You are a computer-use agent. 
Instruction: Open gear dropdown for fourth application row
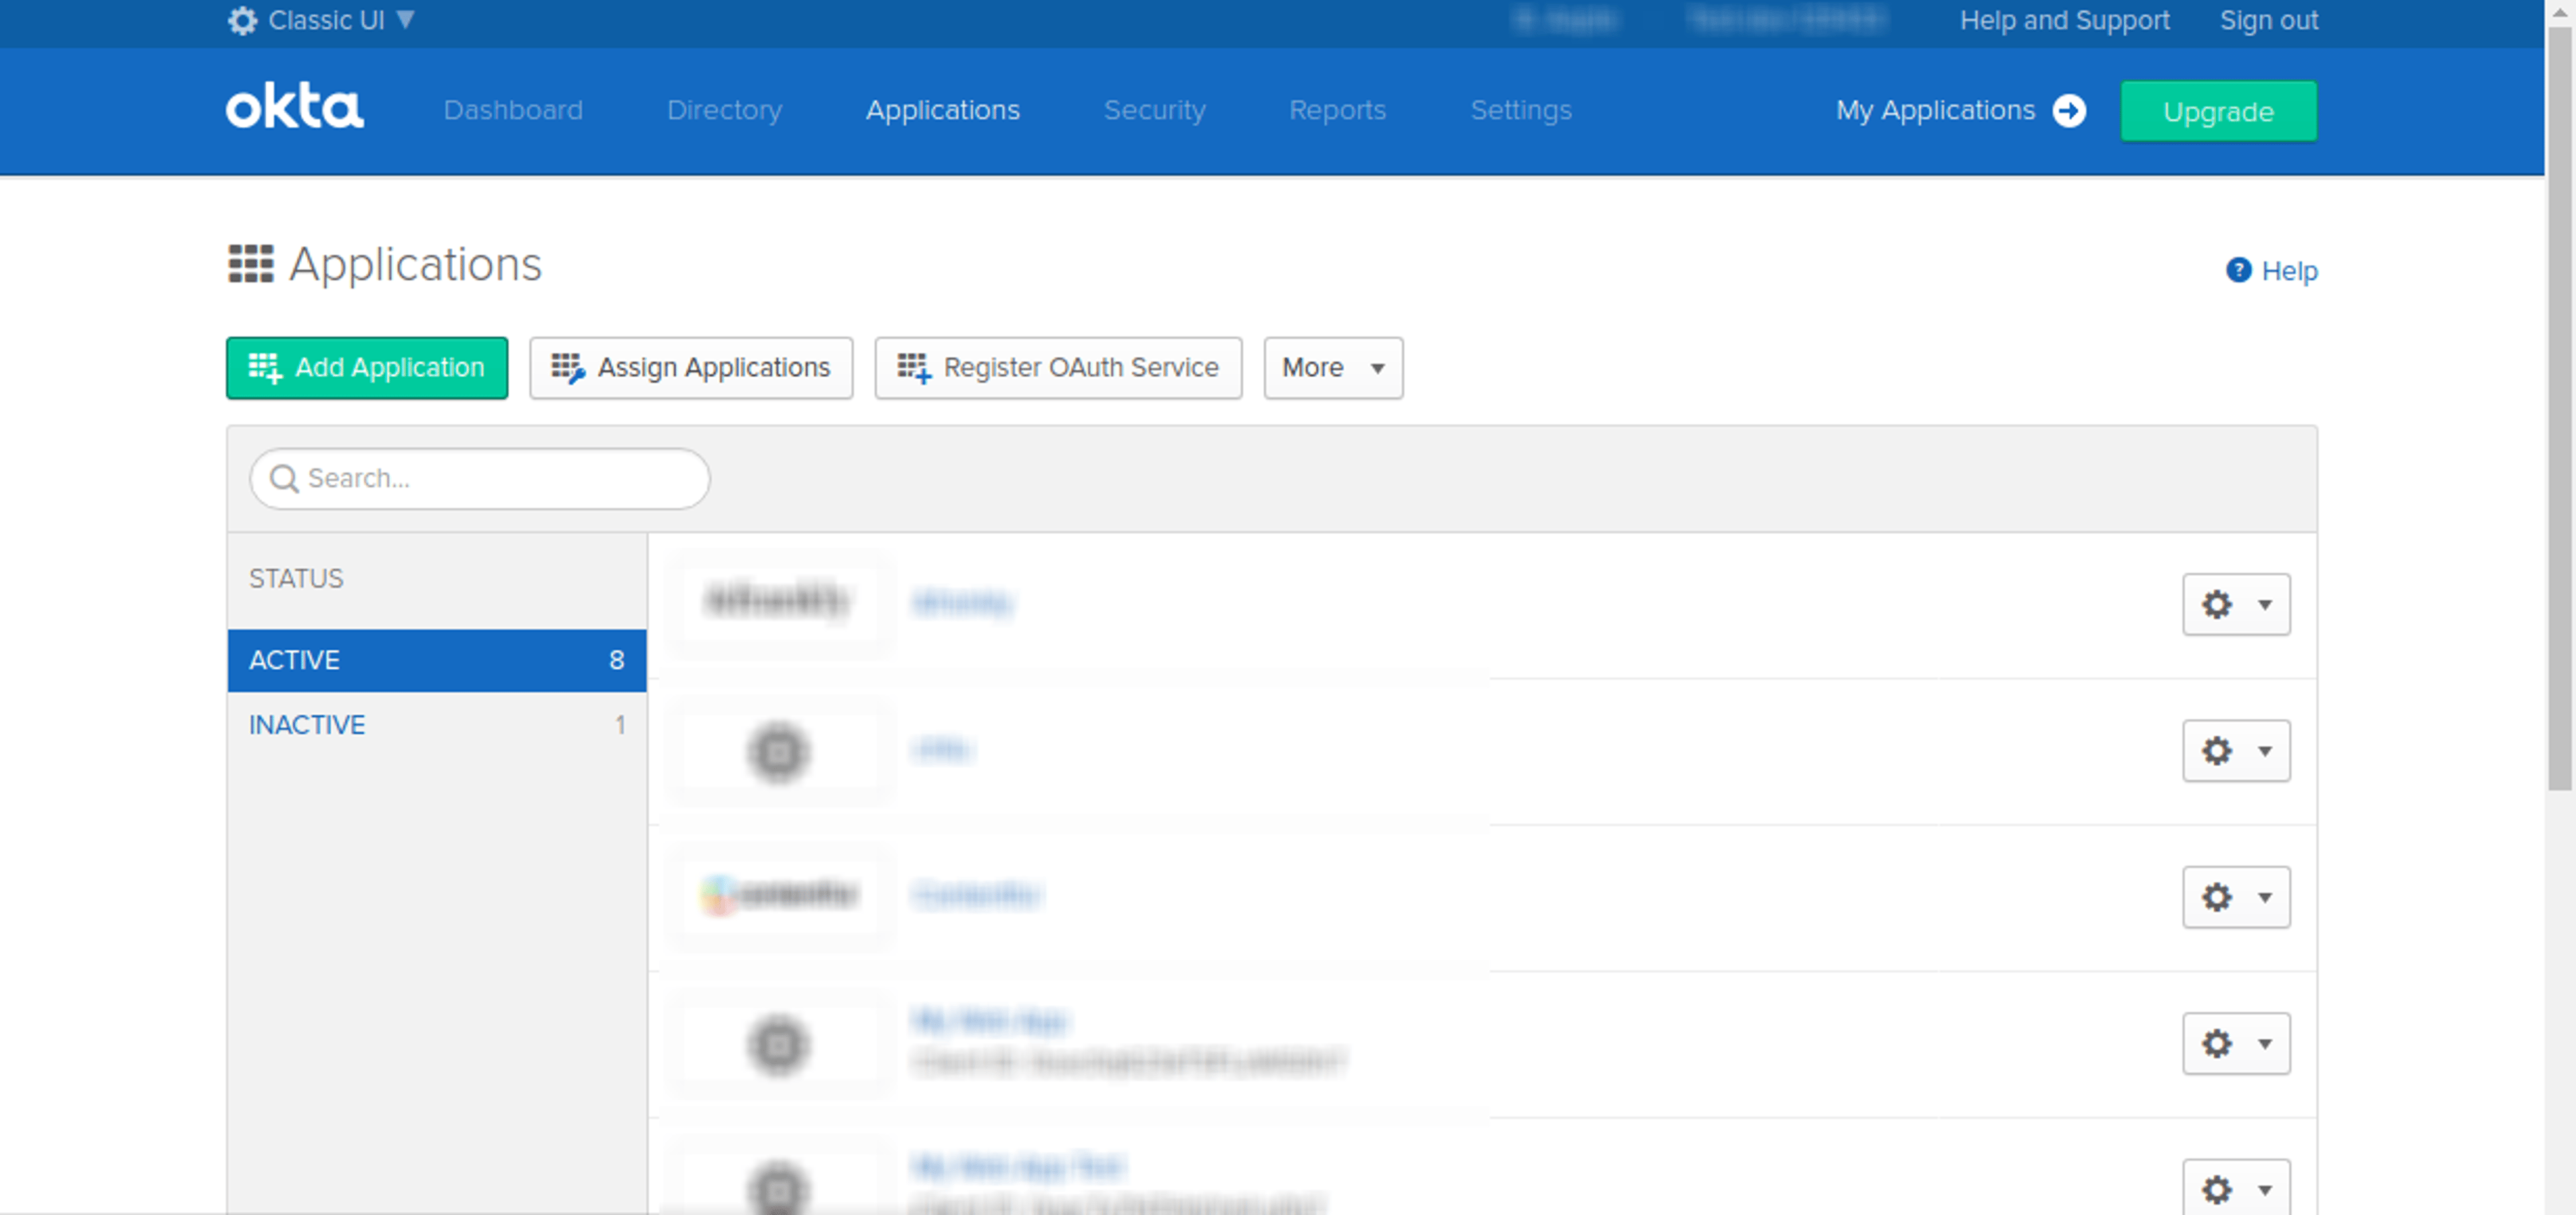pyautogui.click(x=2236, y=1043)
